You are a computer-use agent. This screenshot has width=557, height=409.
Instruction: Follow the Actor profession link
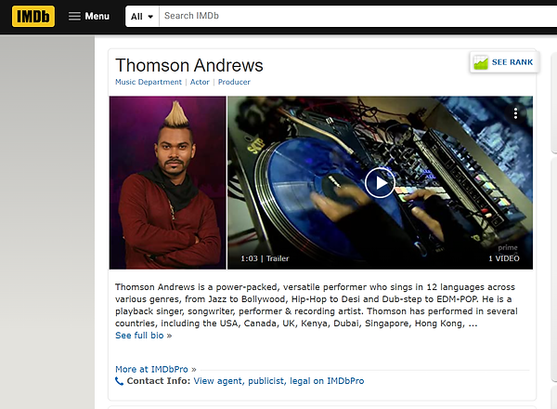(200, 82)
